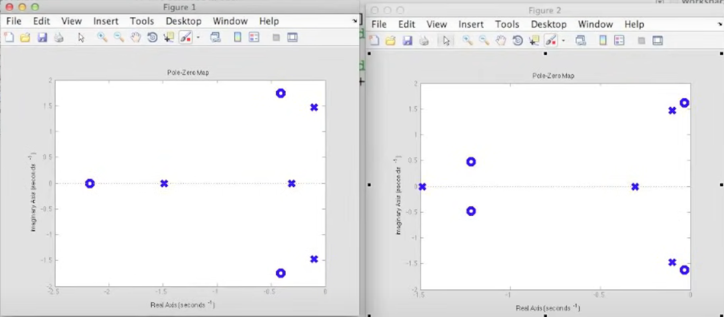Toggle Insert Legend in Figure 1 toolbar

click(x=254, y=37)
